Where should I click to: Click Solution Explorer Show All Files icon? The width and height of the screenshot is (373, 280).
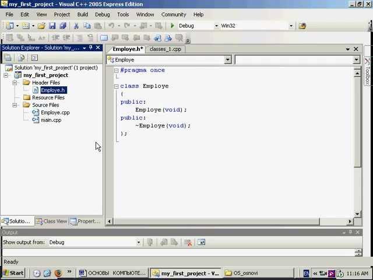click(21, 57)
